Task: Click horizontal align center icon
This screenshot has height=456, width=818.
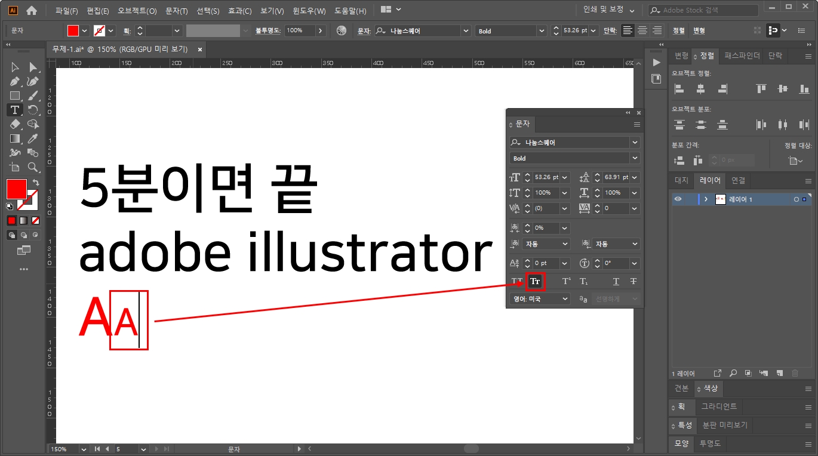Action: pyautogui.click(x=701, y=89)
